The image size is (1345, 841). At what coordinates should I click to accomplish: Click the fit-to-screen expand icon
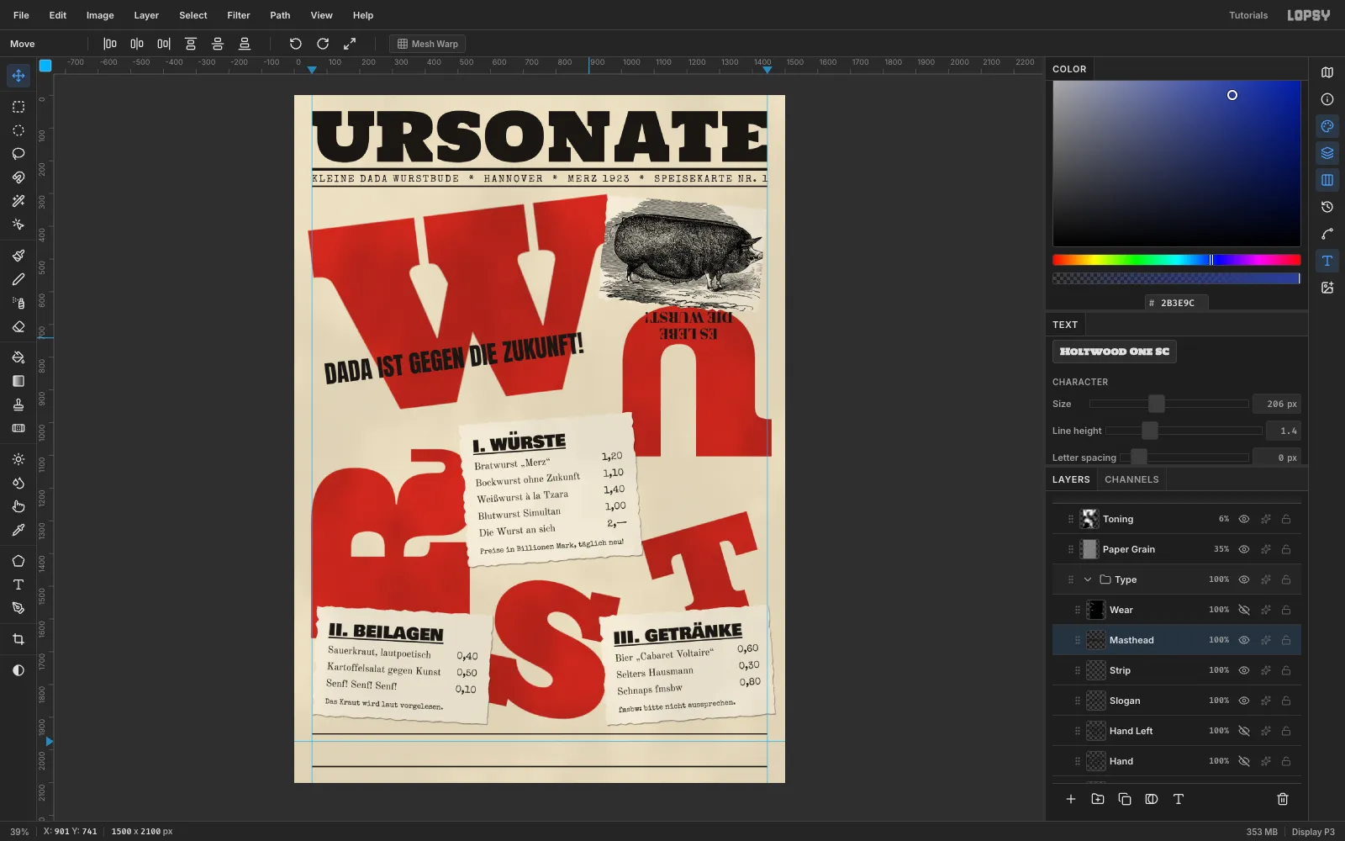click(350, 44)
